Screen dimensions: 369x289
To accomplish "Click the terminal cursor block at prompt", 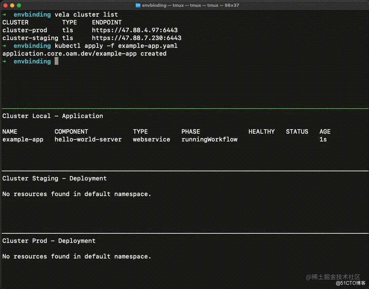I will tap(57, 61).
